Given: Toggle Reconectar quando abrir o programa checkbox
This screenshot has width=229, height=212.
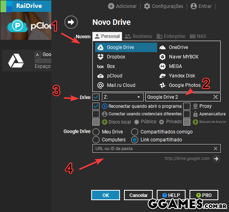Looking at the screenshot, I should point(96,106).
